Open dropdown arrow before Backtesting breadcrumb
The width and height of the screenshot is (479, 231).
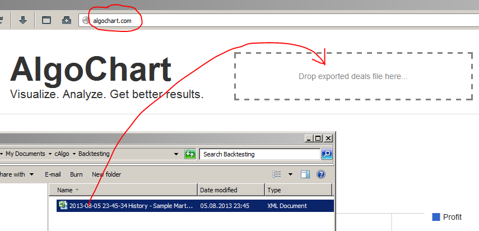pyautogui.click(x=74, y=154)
